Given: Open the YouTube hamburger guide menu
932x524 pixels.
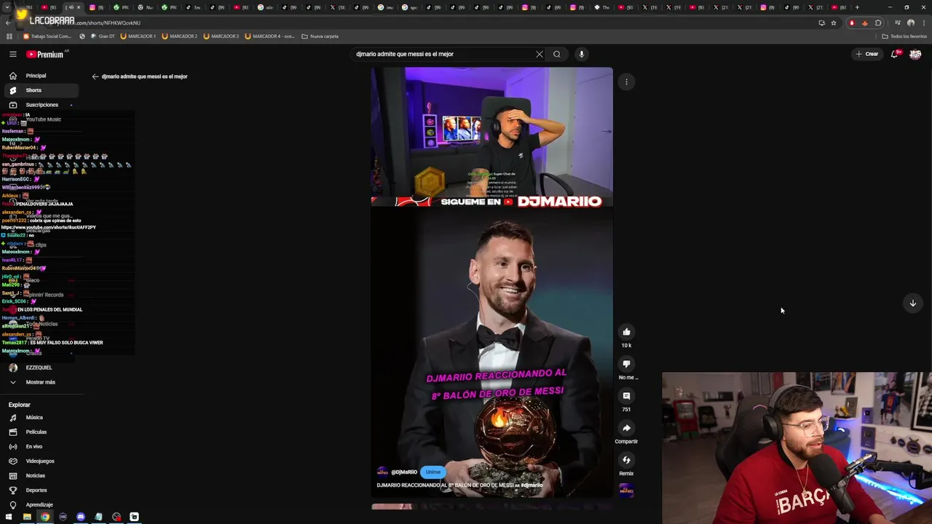Looking at the screenshot, I should [12, 54].
